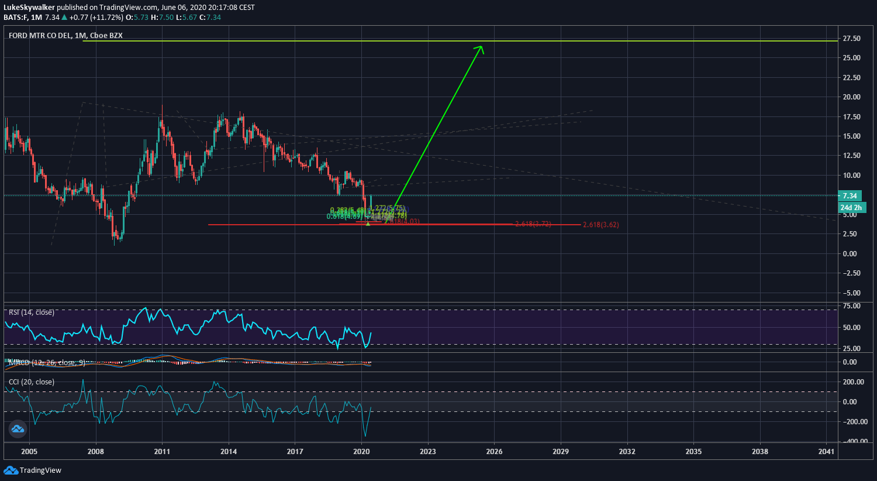Screen dimensions: 877x481
Task: Click the 2029 year on time axis
Action: pyautogui.click(x=561, y=452)
